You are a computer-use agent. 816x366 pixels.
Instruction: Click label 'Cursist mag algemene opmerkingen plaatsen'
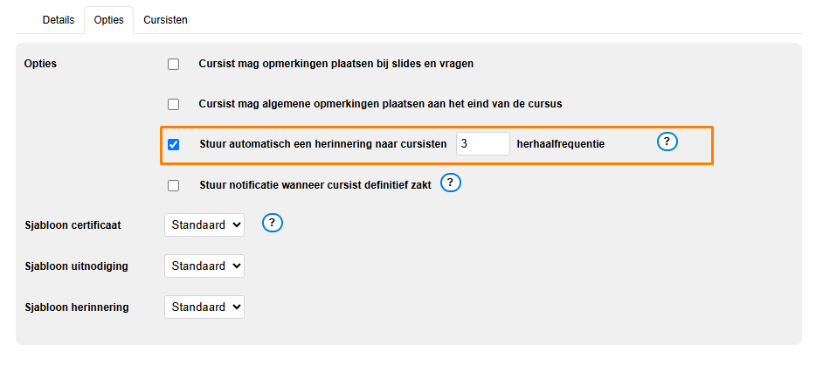click(x=380, y=104)
